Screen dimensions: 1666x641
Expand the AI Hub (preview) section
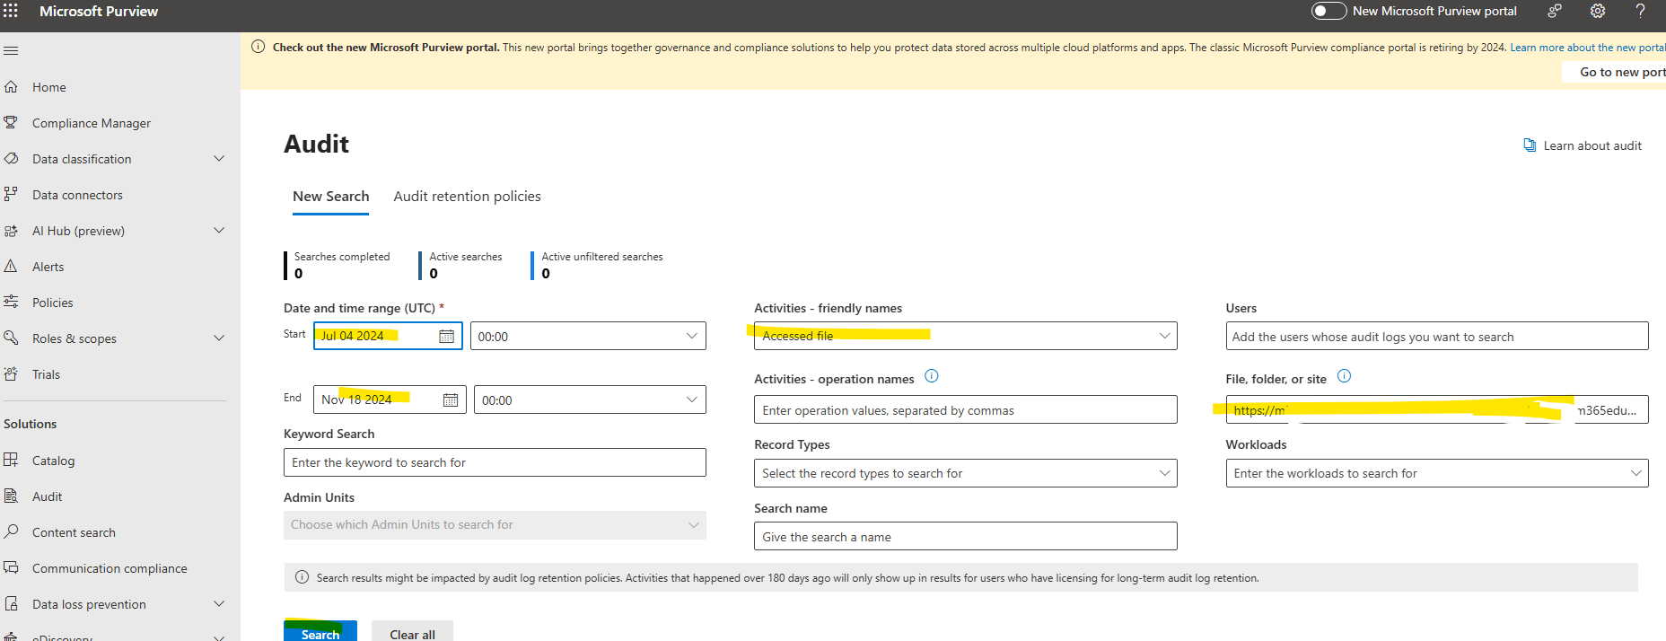[x=219, y=231]
